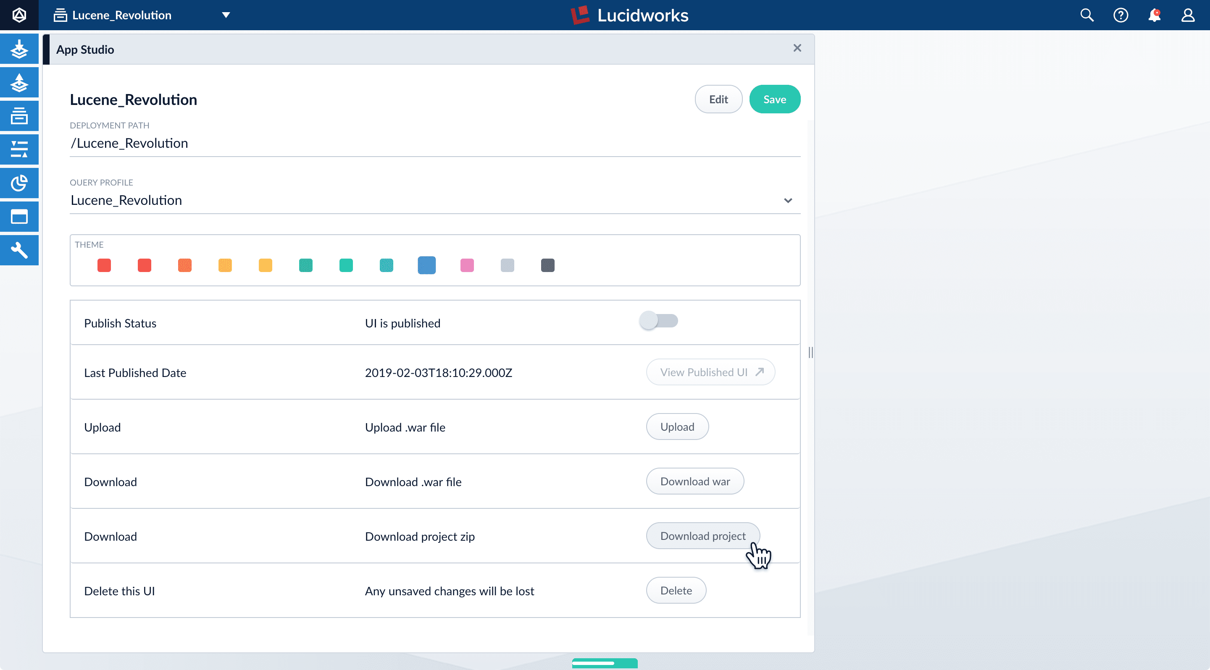Open the search magnifier icon
Screen dimensions: 1210x670
pos(1087,15)
